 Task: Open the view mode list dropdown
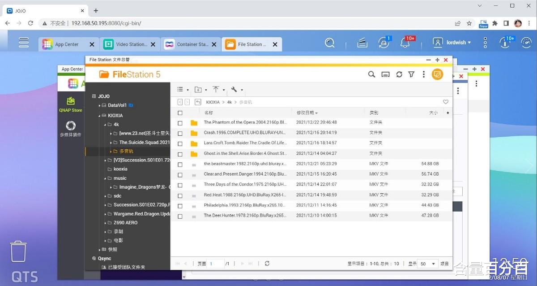pos(183,90)
